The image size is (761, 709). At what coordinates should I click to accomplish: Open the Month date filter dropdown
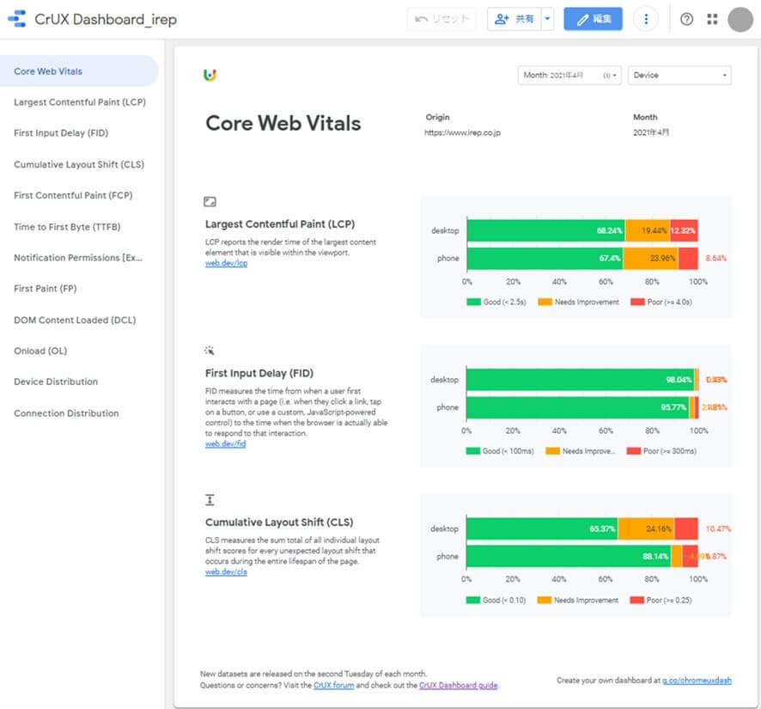pos(569,76)
